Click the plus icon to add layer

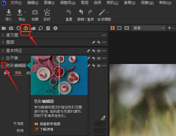[x=169, y=28]
